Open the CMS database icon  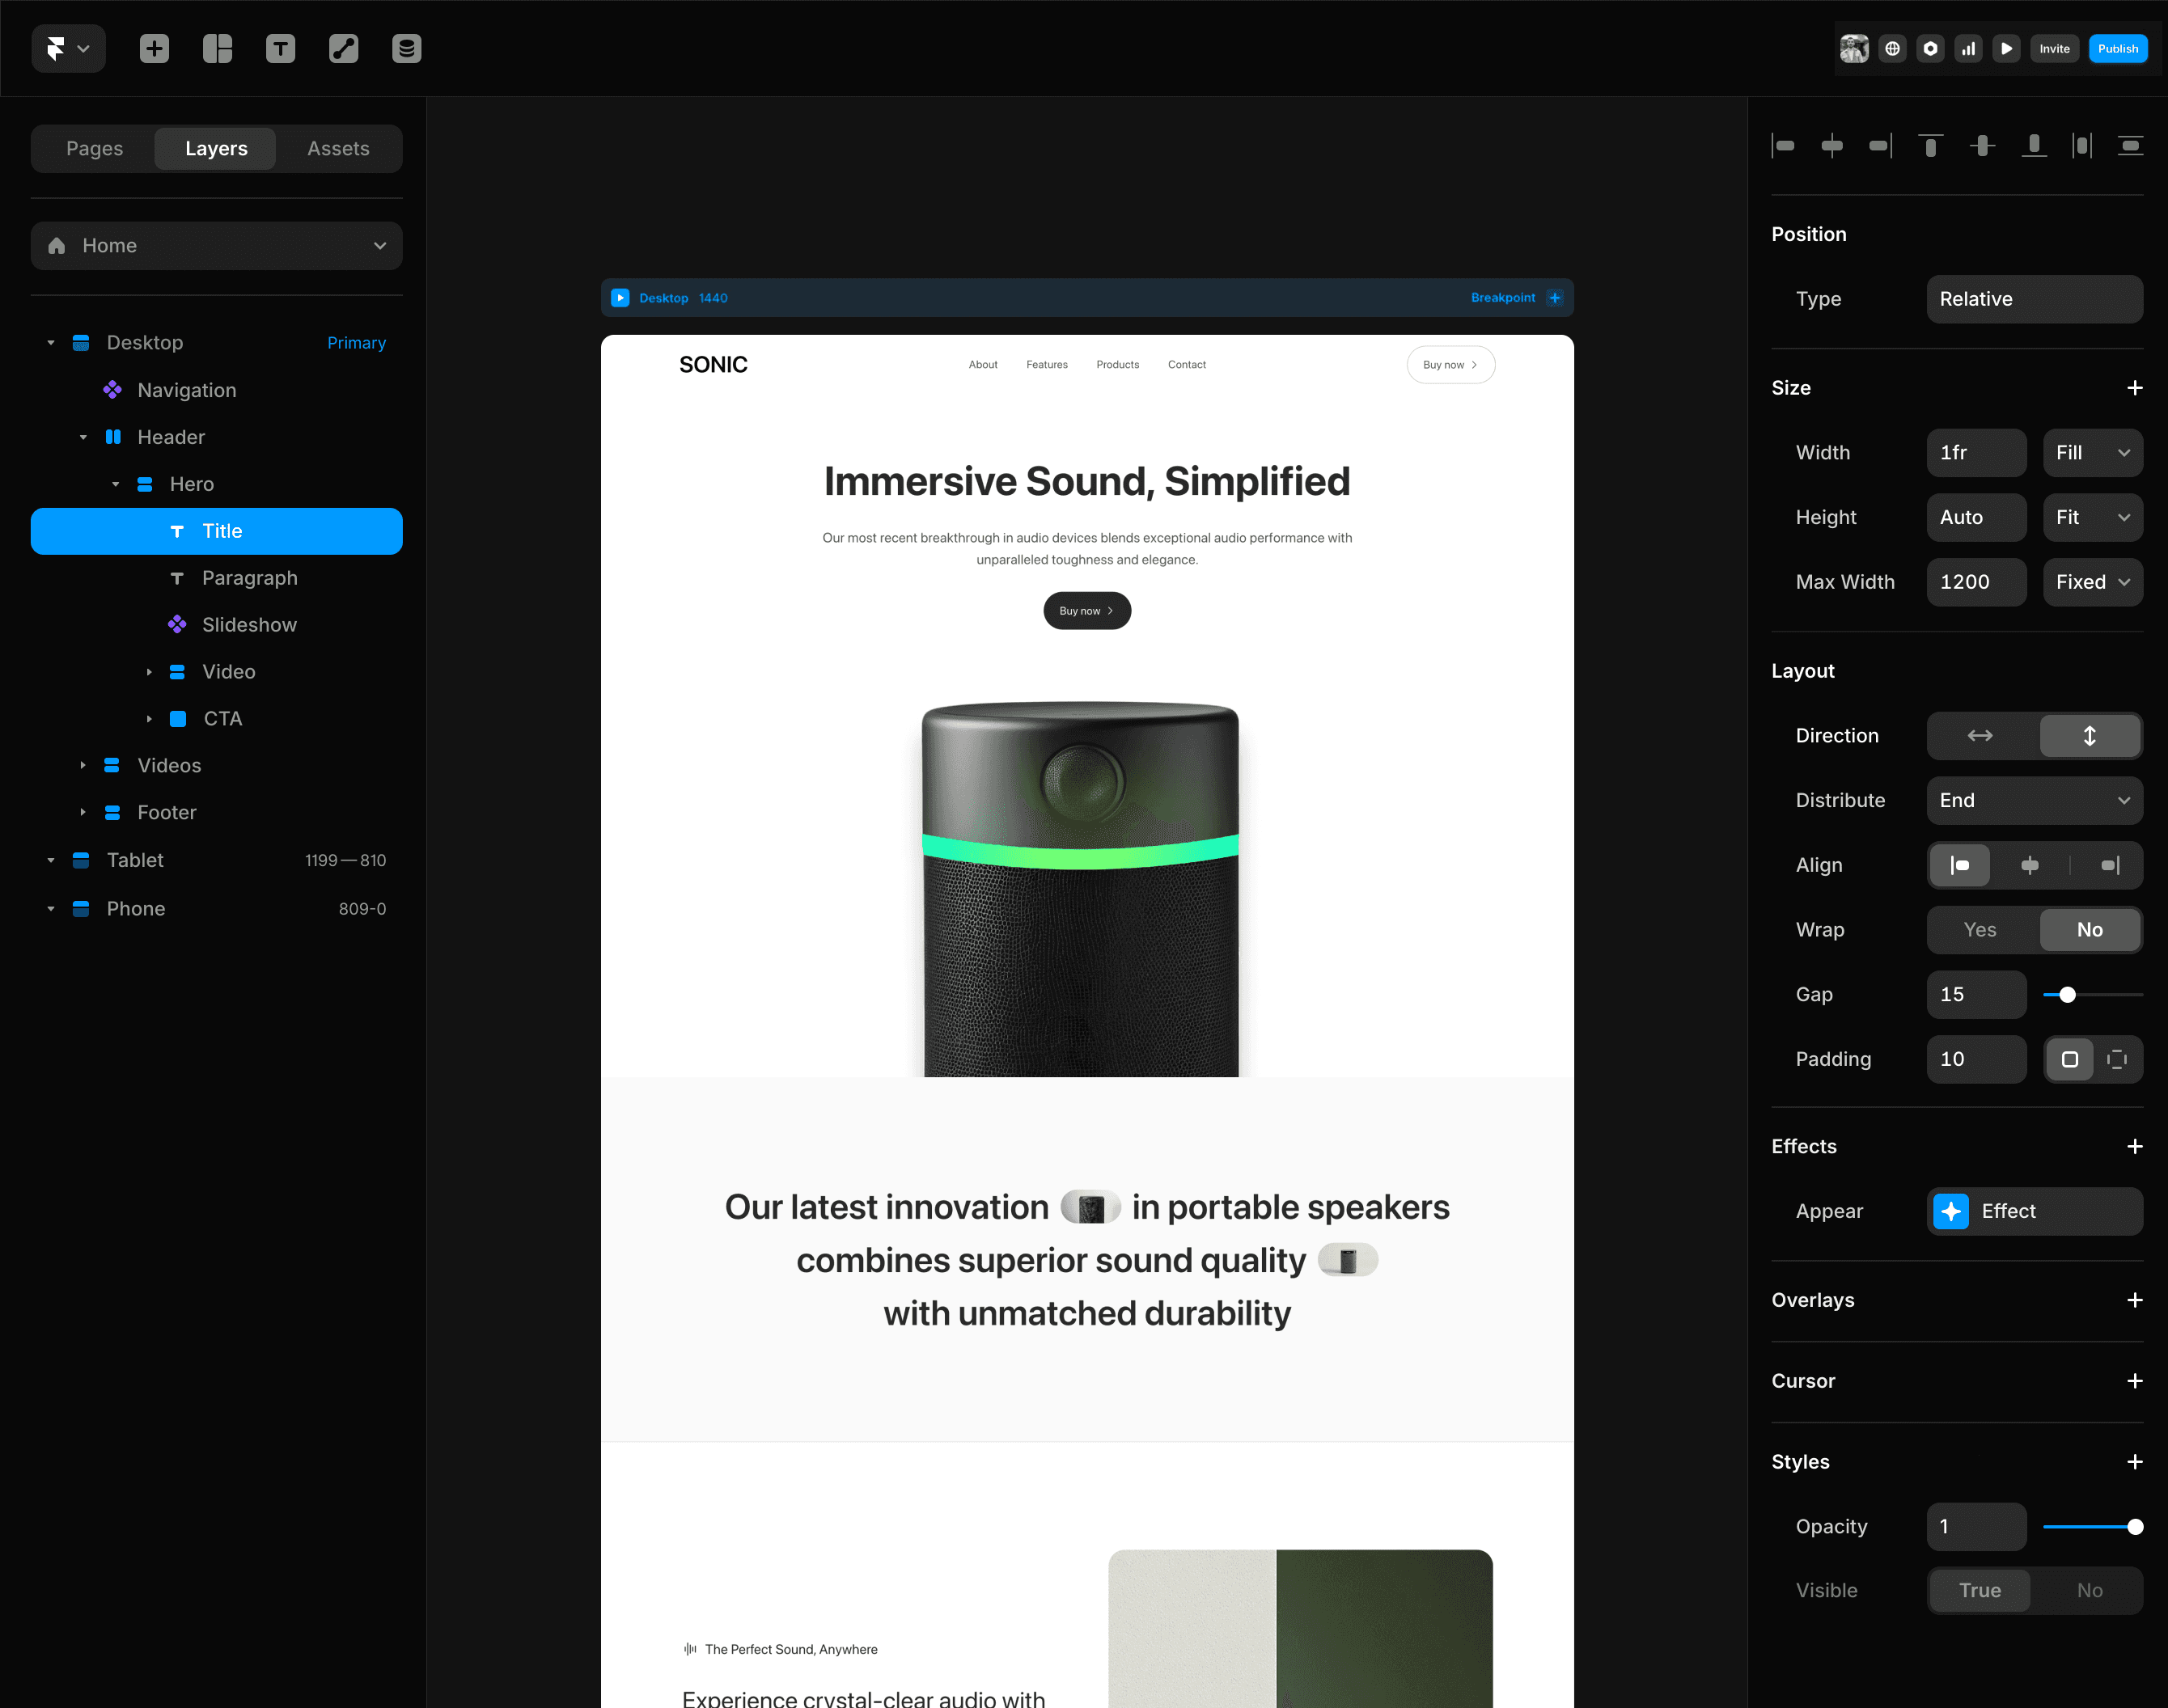[406, 48]
